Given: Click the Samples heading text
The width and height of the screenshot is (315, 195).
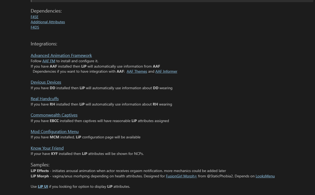Looking at the screenshot, I should click(x=40, y=165).
